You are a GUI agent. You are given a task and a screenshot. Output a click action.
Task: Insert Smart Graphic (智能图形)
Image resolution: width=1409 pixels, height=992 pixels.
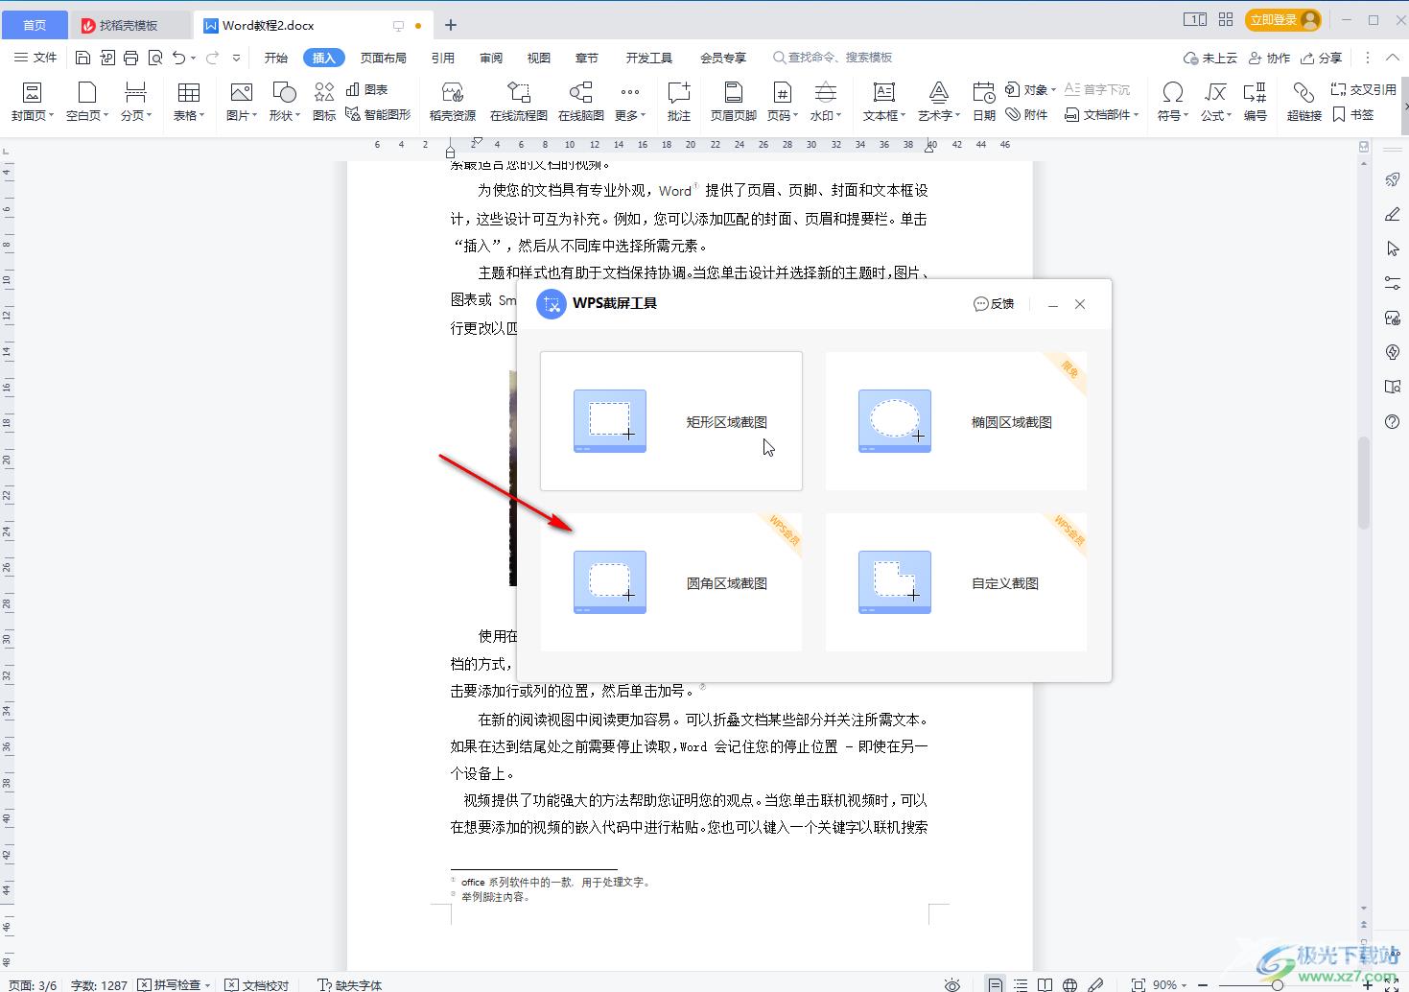coord(378,114)
